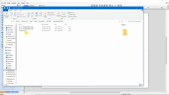Select file 14 x 10.75 Sign Blank
The width and height of the screenshot is (169, 95).
[27, 29]
